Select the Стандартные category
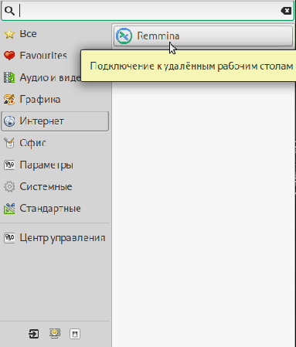296x347 pixels. 55,209
